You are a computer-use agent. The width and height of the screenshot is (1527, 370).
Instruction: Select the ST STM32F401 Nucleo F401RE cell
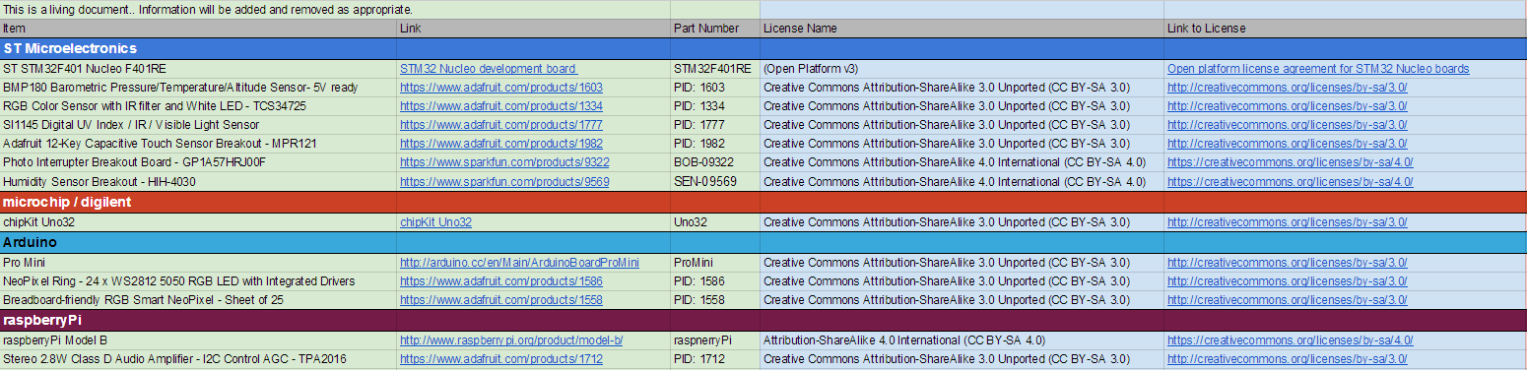click(x=198, y=69)
